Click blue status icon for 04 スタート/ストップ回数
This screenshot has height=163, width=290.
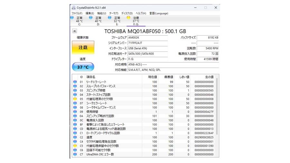click(75, 95)
